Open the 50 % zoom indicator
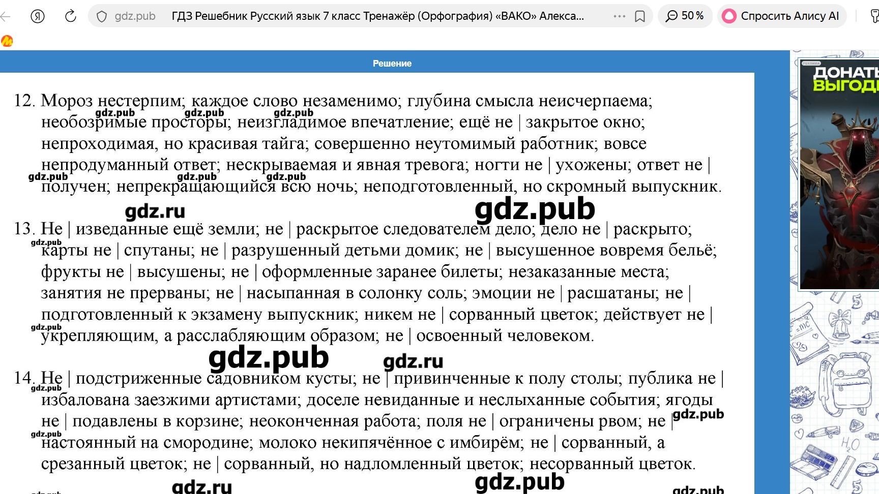The height and width of the screenshot is (494, 879). pos(685,16)
